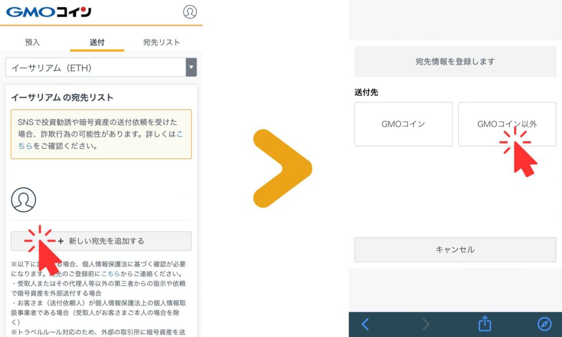This screenshot has height=337, width=562.
Task: Click the browser forward arrow
Action: pos(425,324)
